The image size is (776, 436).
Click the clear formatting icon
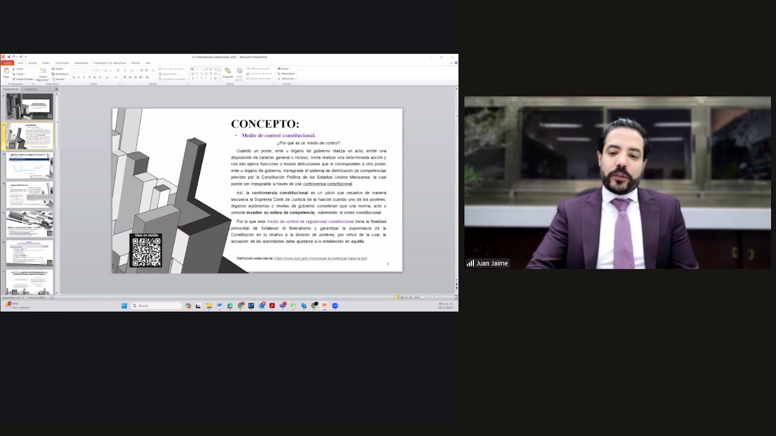(x=118, y=71)
